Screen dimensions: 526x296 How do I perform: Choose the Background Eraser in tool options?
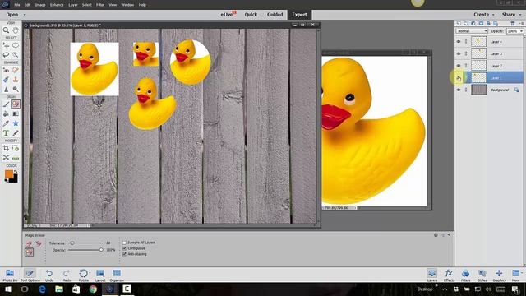[x=39, y=243]
